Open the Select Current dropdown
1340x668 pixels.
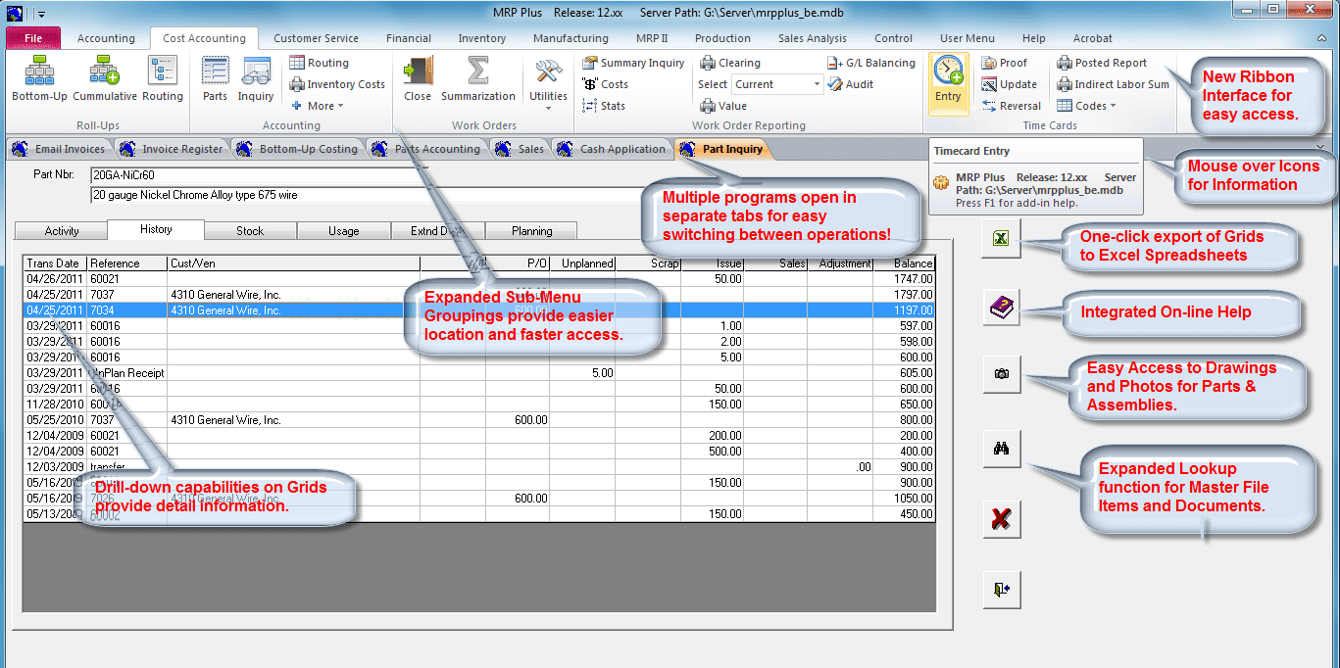777,84
